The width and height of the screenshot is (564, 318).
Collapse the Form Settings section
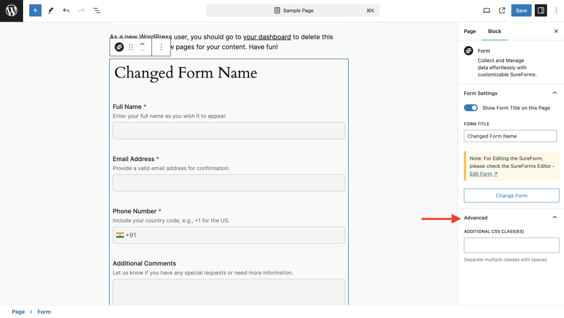tap(555, 94)
